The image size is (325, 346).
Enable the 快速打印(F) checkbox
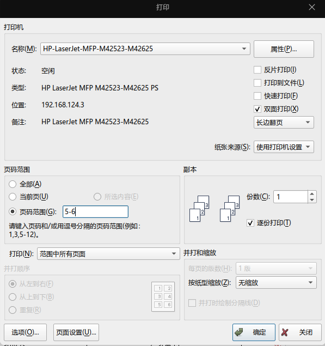coord(257,96)
